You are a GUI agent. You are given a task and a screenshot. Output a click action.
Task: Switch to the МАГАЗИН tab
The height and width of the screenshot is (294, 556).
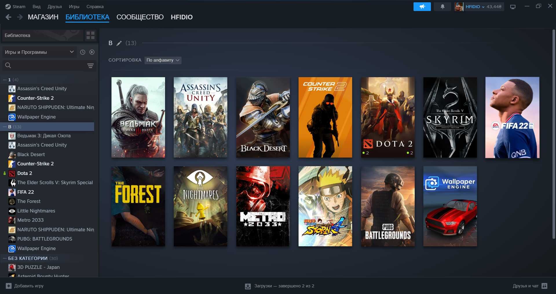click(x=43, y=17)
